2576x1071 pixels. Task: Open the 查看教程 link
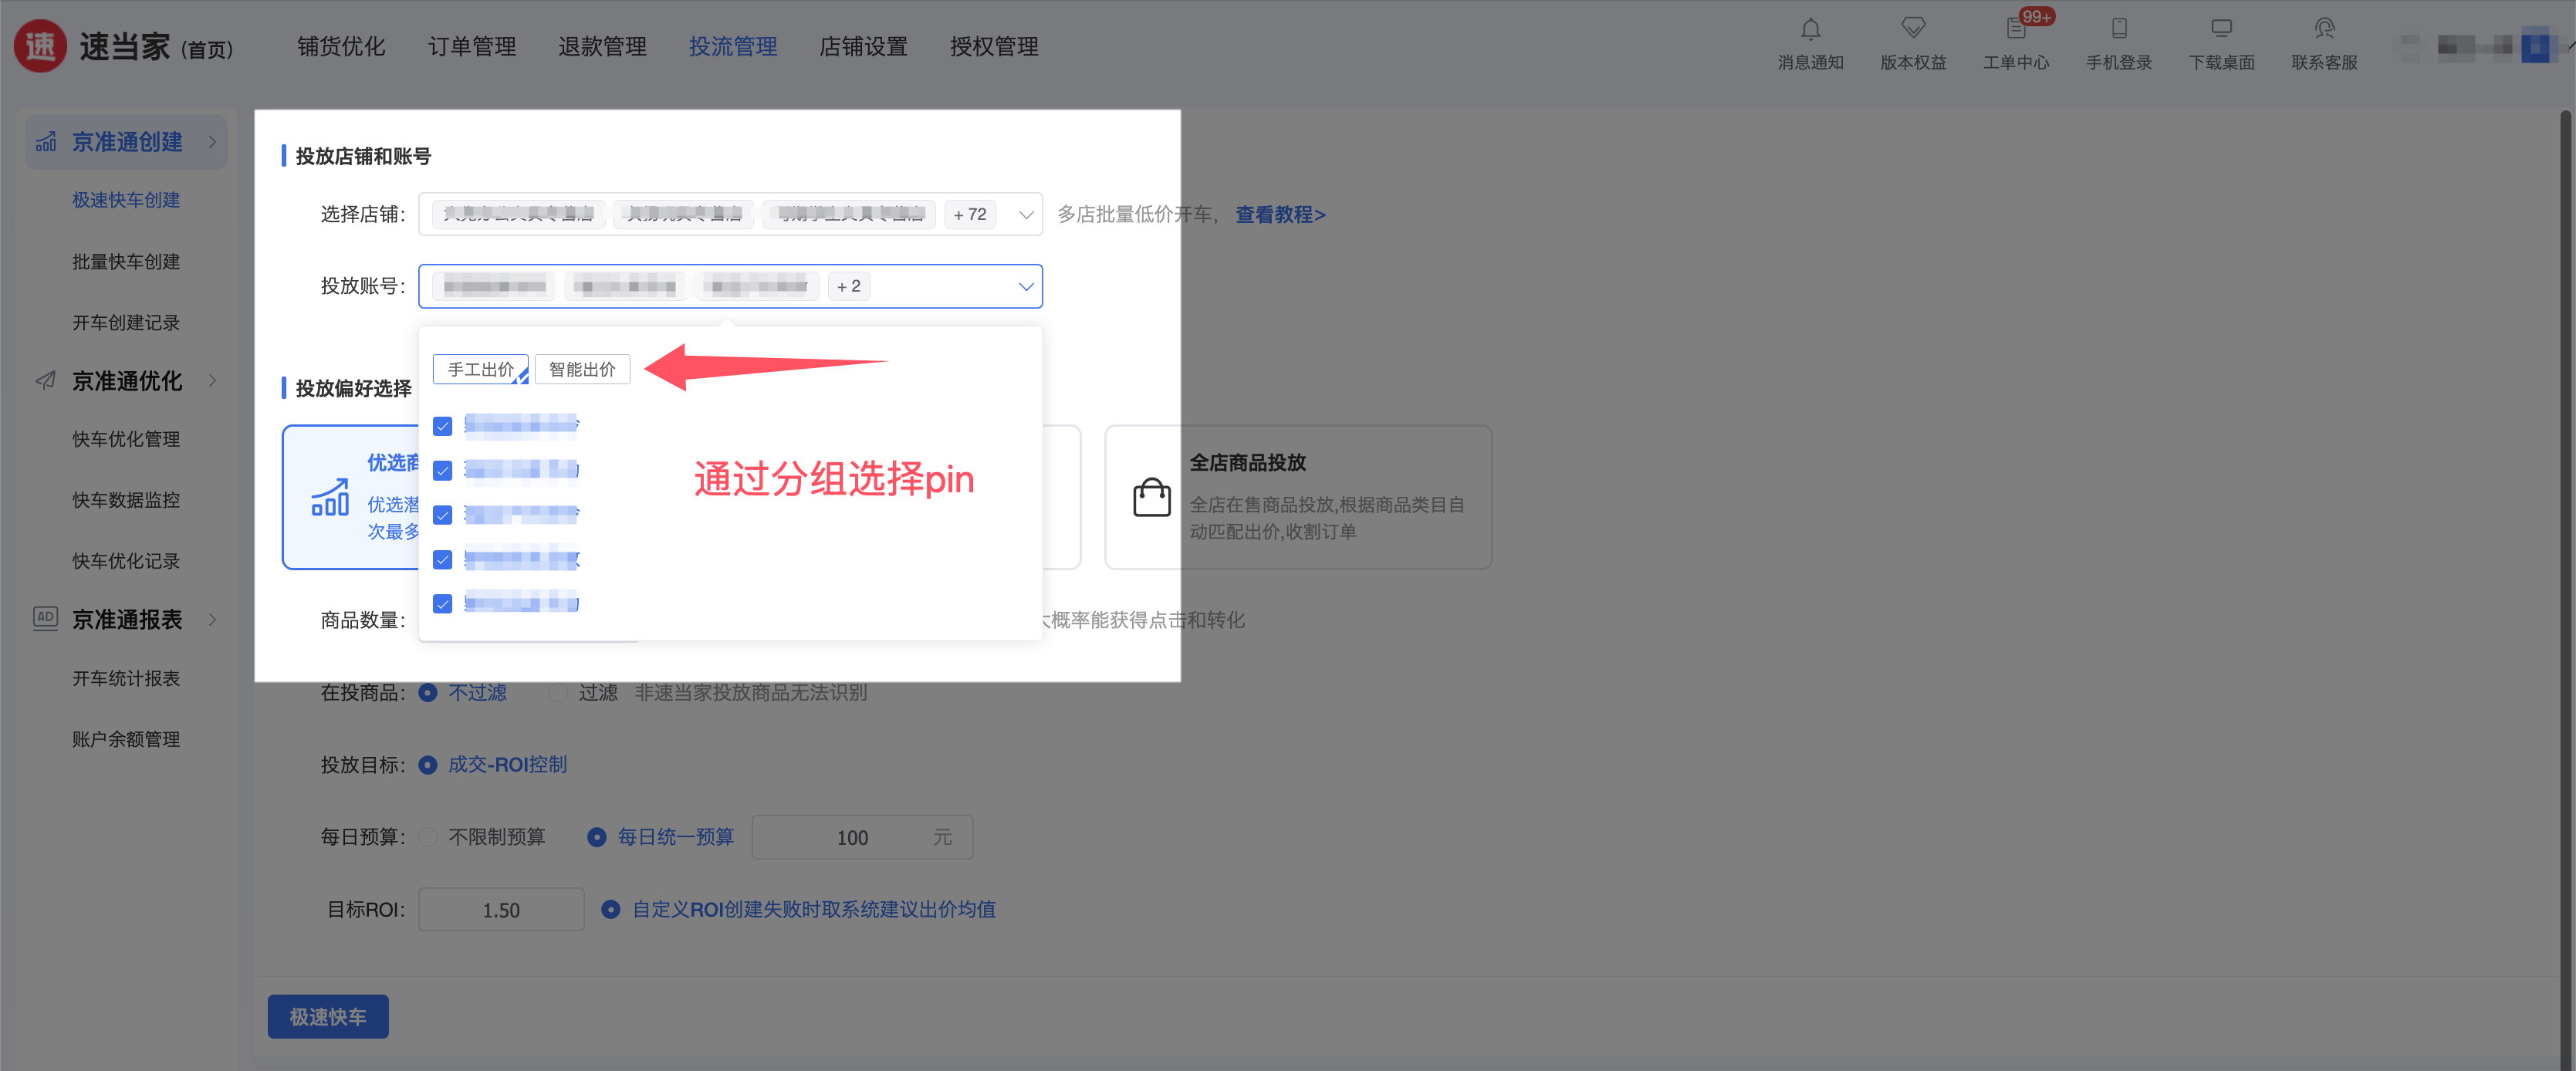tap(1280, 215)
